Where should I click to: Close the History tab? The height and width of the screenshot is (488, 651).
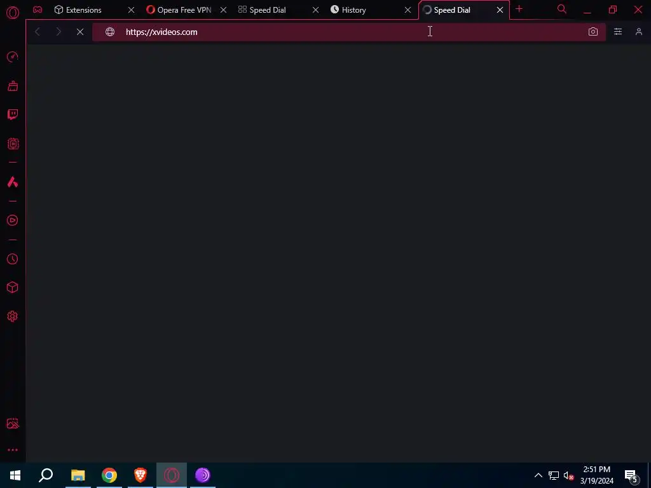[x=408, y=10]
